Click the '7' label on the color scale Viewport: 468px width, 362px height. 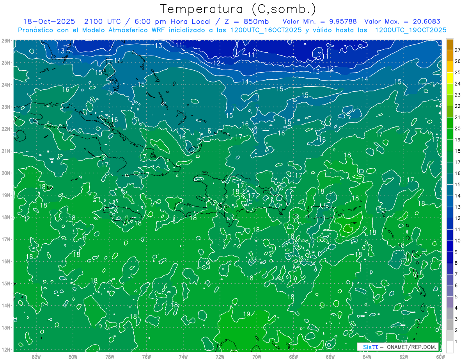coord(456,274)
